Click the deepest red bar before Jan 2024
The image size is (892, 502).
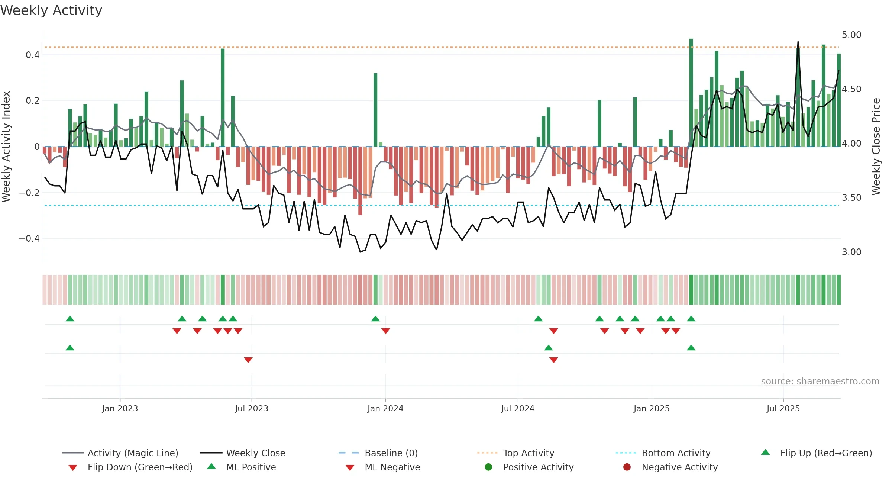coord(360,181)
